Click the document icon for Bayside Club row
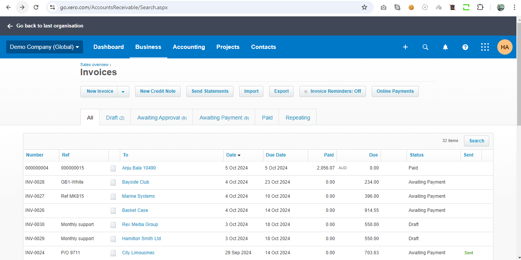 click(x=113, y=182)
